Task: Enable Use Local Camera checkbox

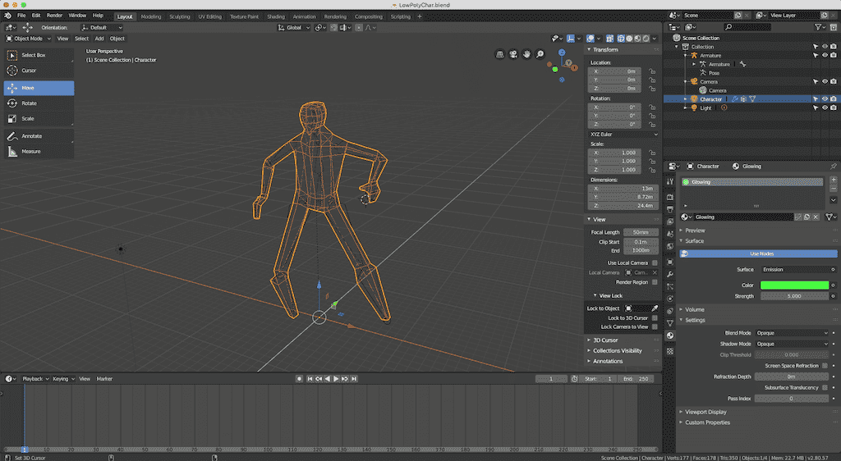Action: 655,263
